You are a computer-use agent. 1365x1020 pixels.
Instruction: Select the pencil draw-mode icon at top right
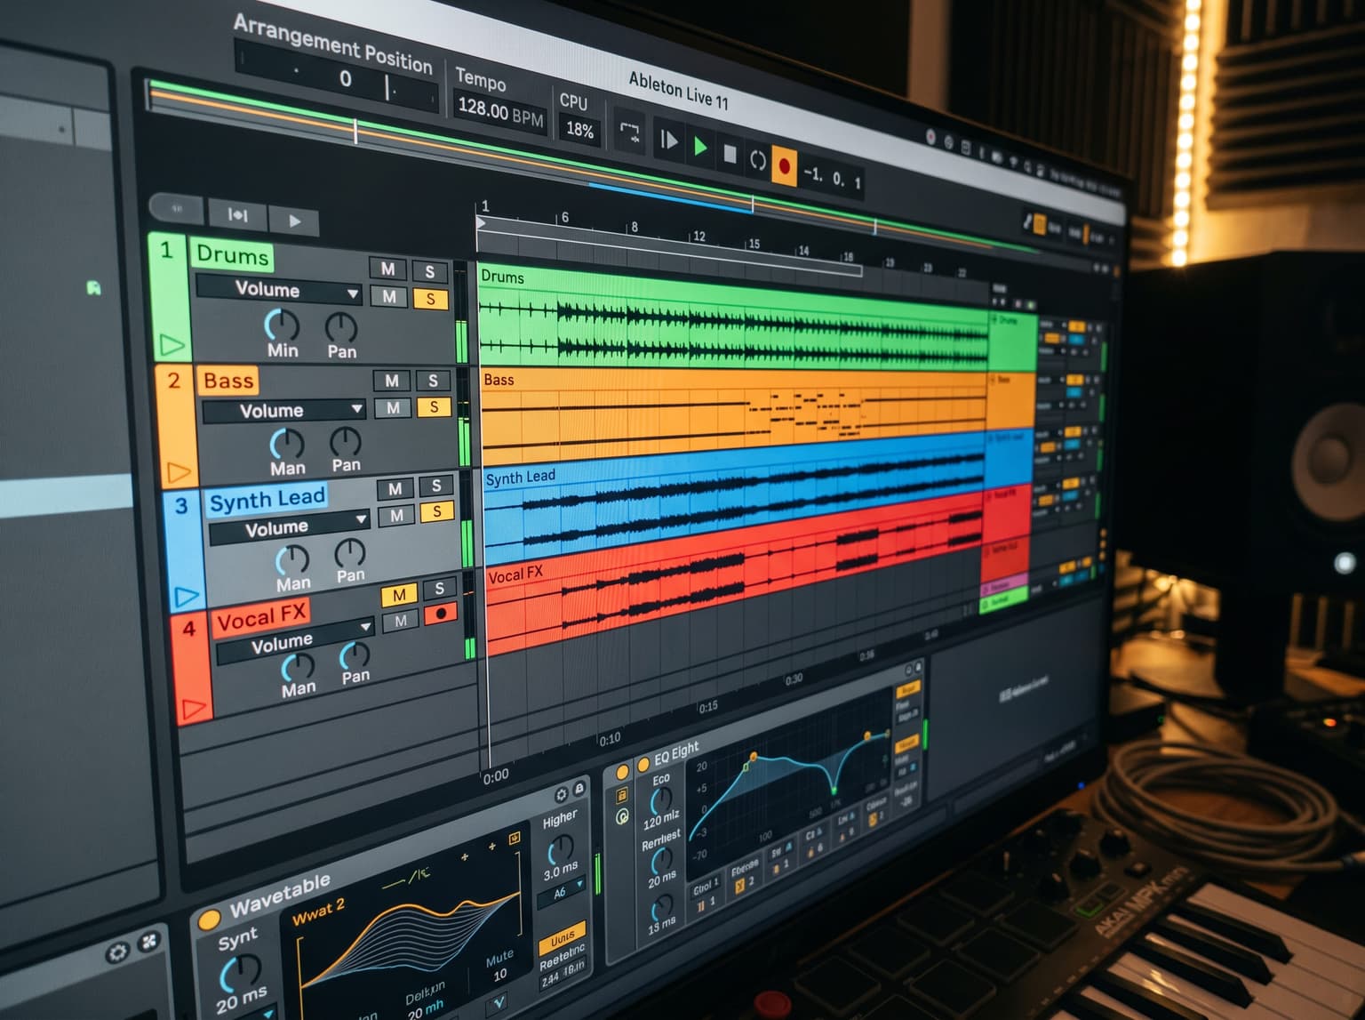pyautogui.click(x=1026, y=221)
